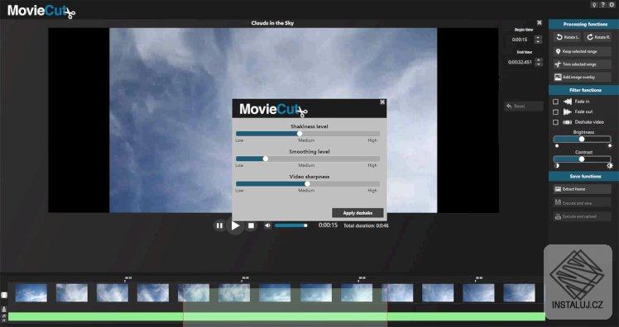Viewport: 619px width, 327px height.
Task: Click the Begin time field 0:00:15
Action: click(x=520, y=40)
